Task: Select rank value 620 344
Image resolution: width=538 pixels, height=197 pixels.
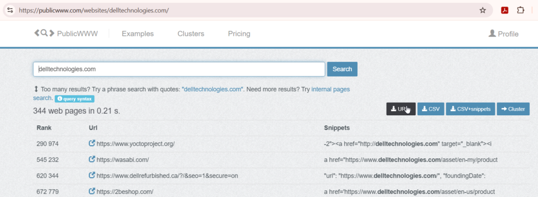Action: pos(47,176)
